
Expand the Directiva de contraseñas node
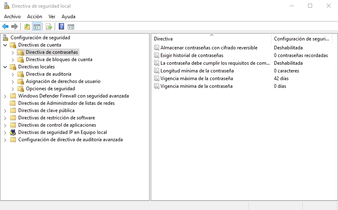click(13, 52)
